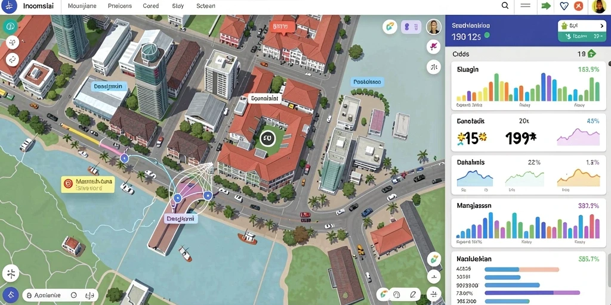Click the blue circular button at bottom-left corner
This screenshot has height=305, width=611.
click(x=11, y=294)
